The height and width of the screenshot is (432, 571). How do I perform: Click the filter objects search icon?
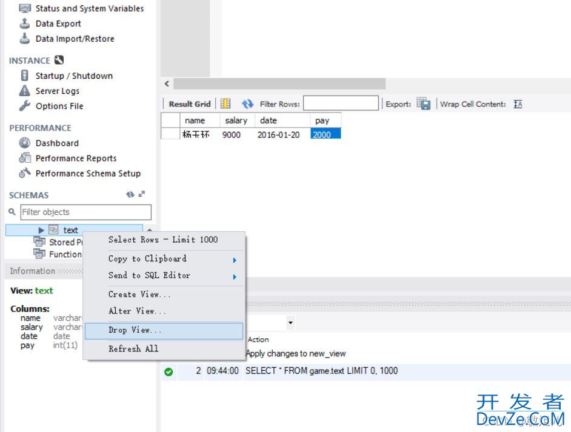point(12,212)
